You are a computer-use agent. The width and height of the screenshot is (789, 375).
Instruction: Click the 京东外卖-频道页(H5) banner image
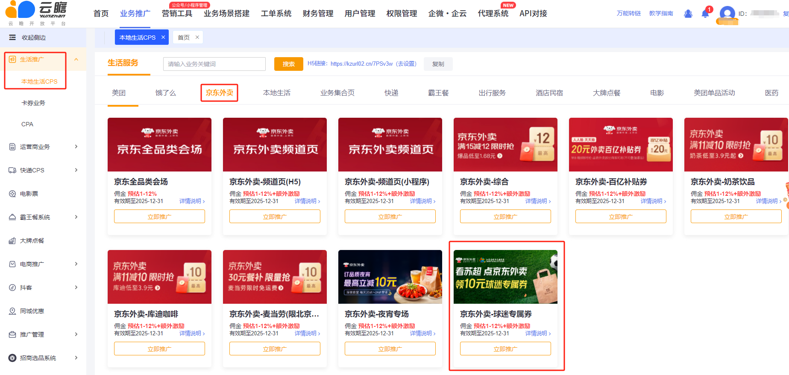(275, 145)
